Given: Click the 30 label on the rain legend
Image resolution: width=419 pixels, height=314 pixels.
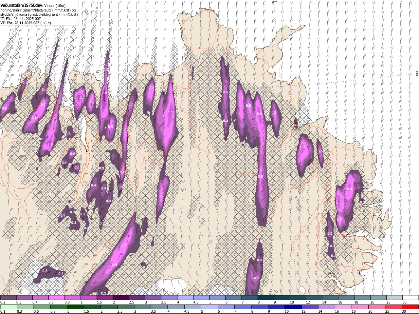Looking at the screenshot, I should click(404, 311).
